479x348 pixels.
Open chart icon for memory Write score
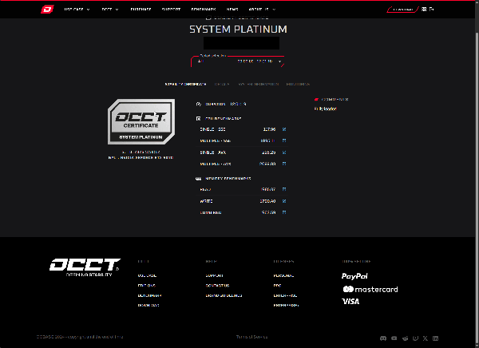click(x=284, y=201)
